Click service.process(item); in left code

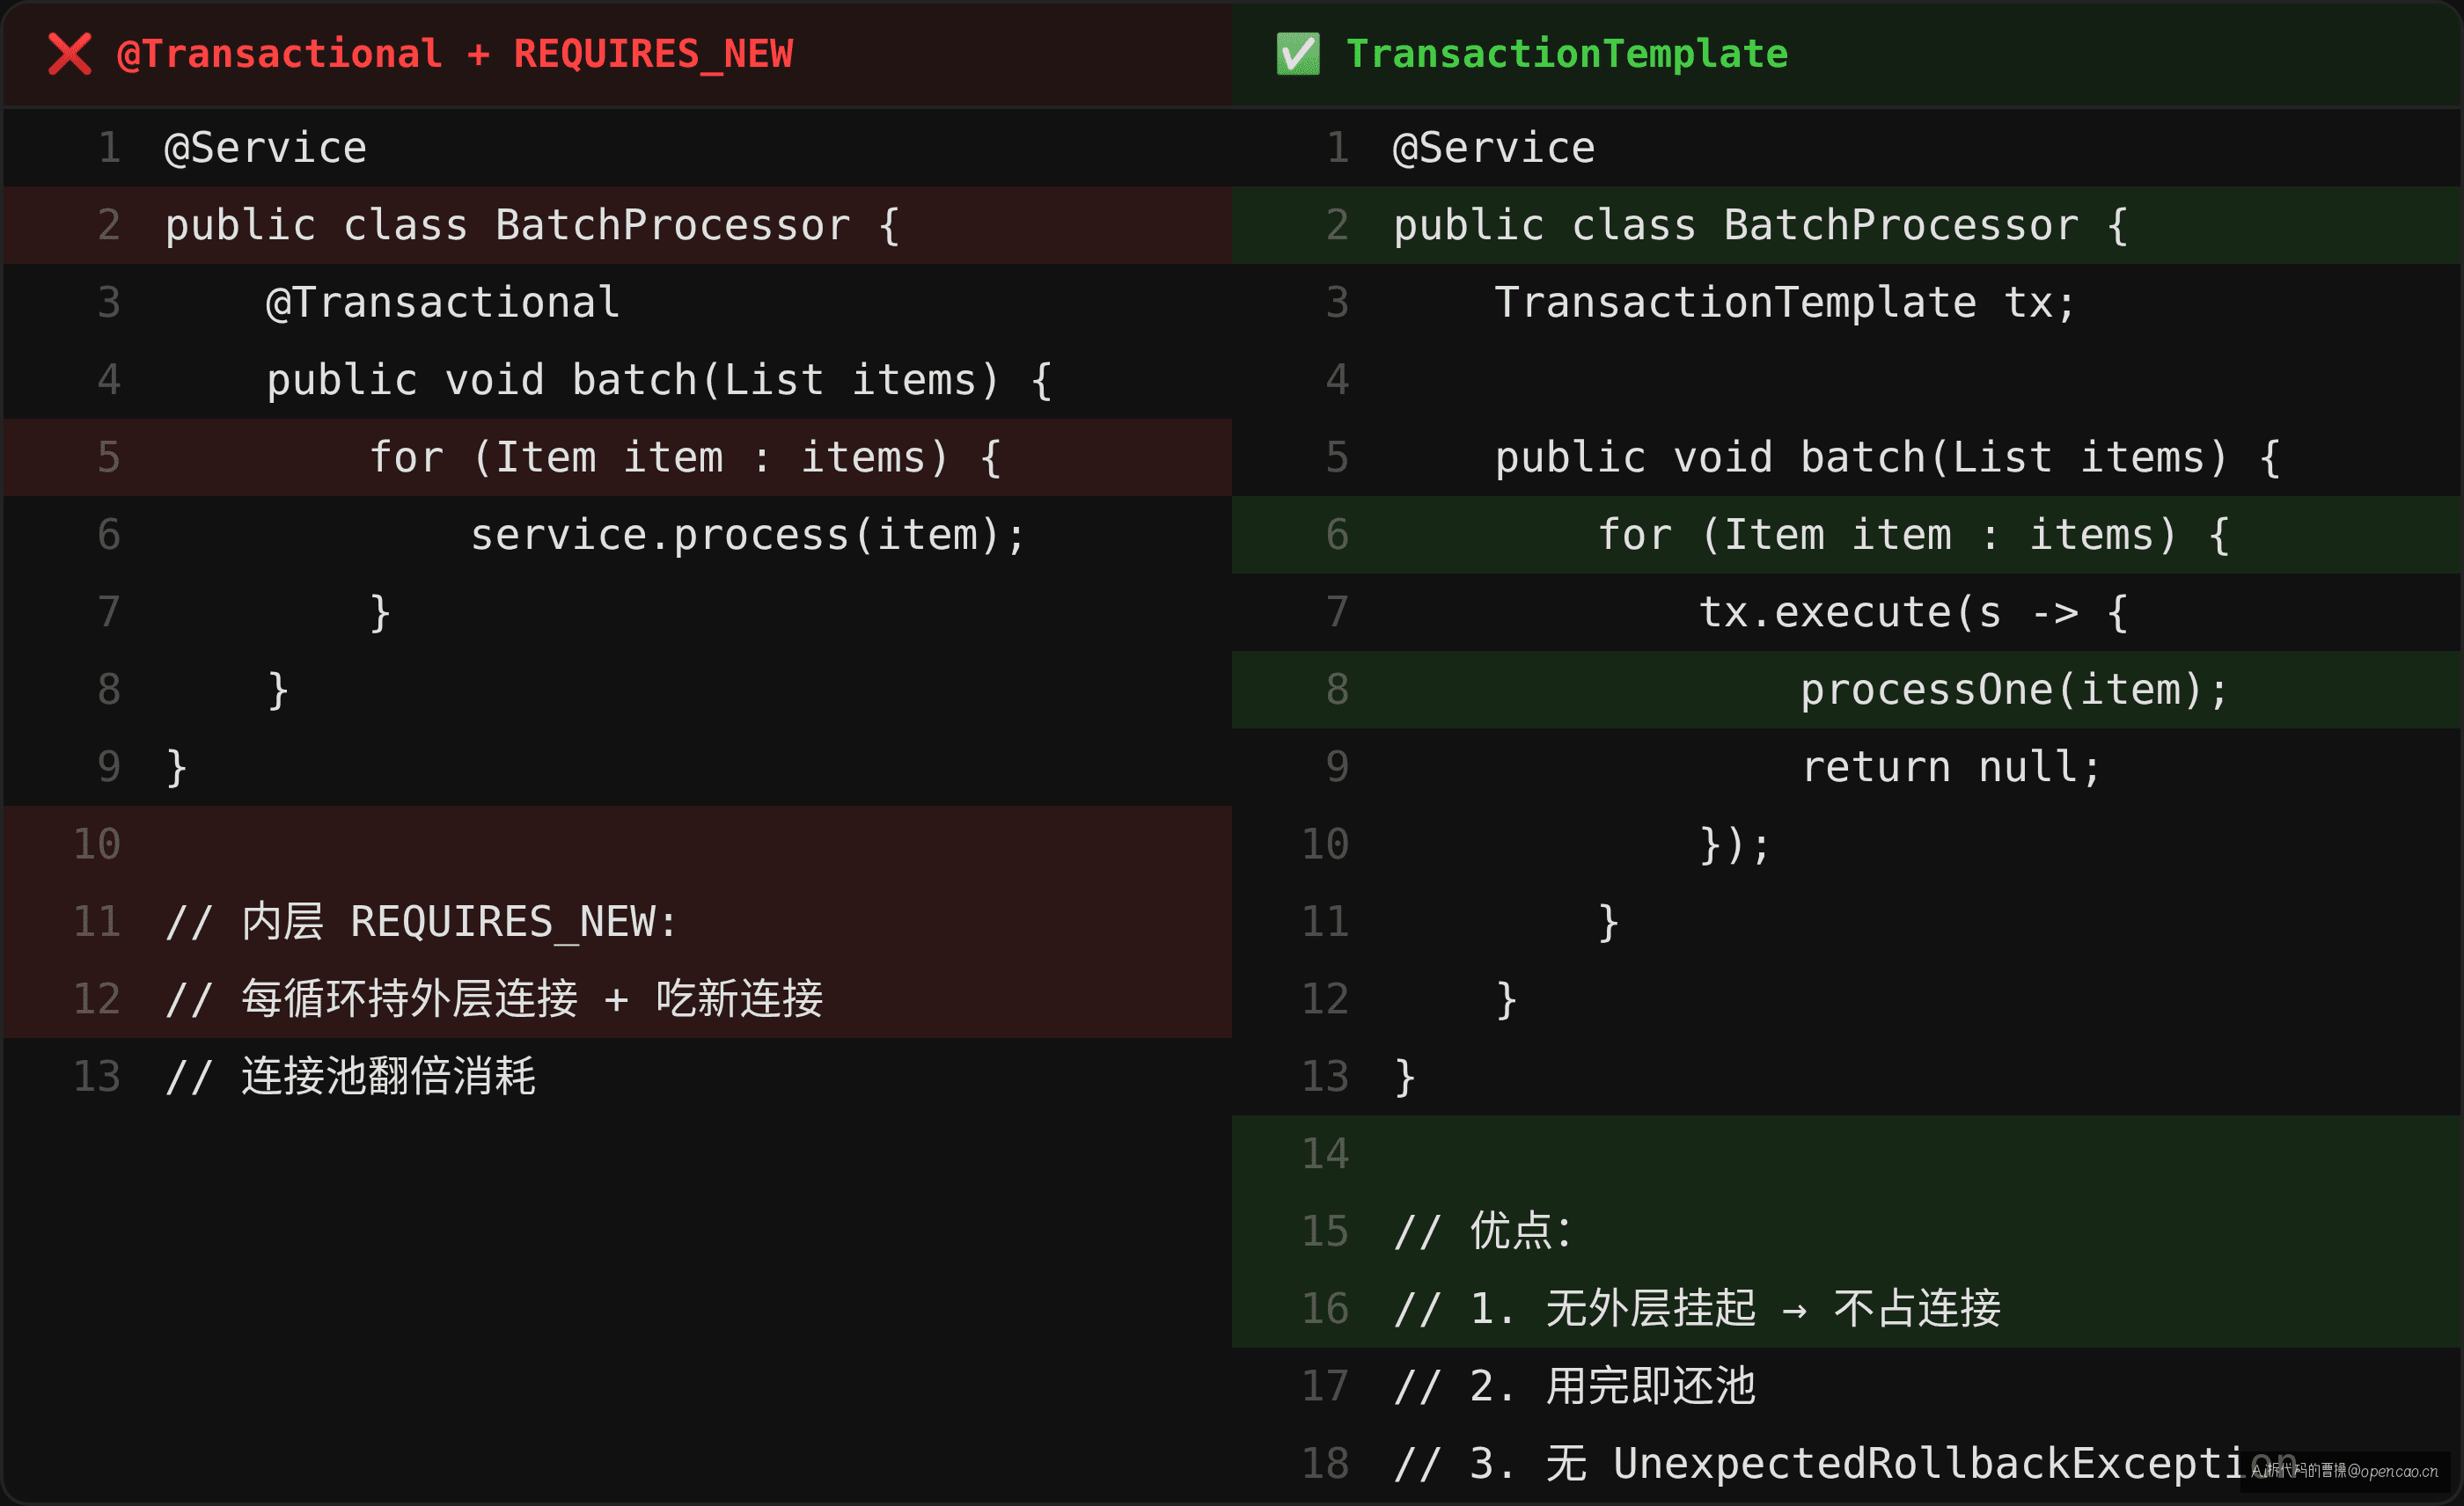tap(748, 535)
